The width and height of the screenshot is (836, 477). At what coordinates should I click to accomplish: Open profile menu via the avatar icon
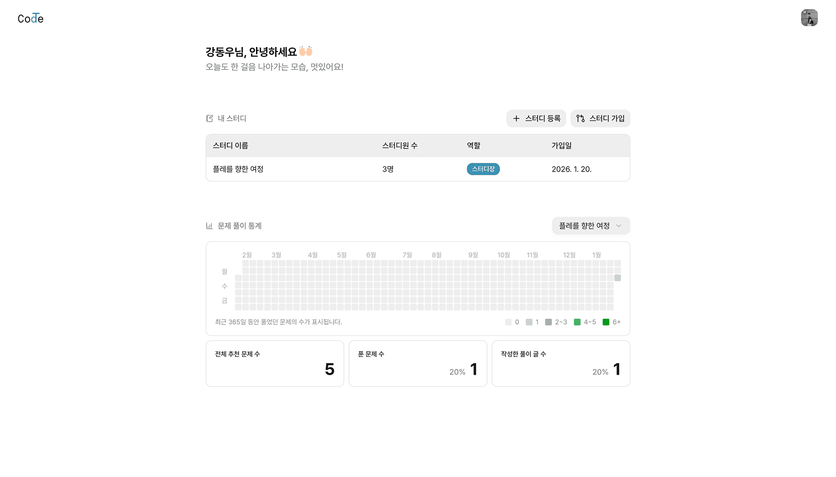click(x=809, y=18)
